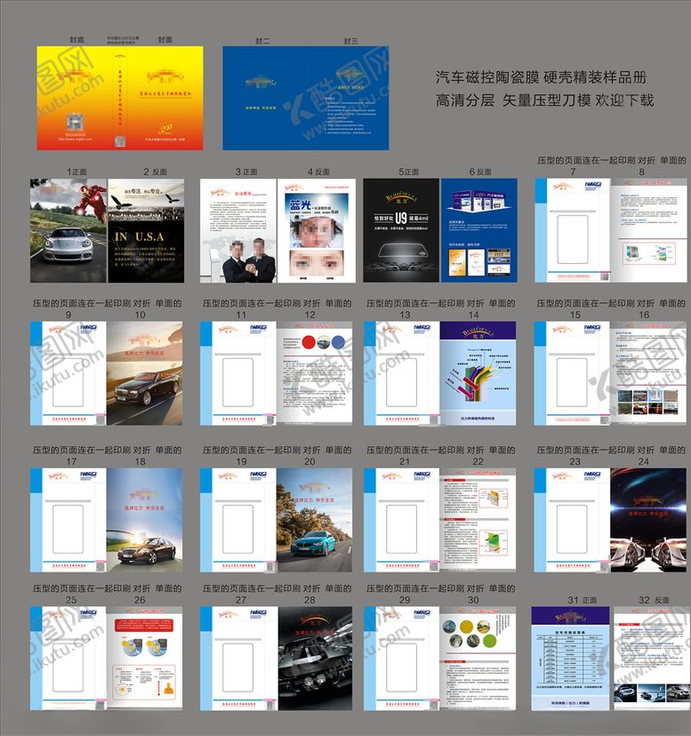This screenshot has height=736, width=691.
Task: Choose the page 29 die-cut template
Action: pyautogui.click(x=402, y=658)
